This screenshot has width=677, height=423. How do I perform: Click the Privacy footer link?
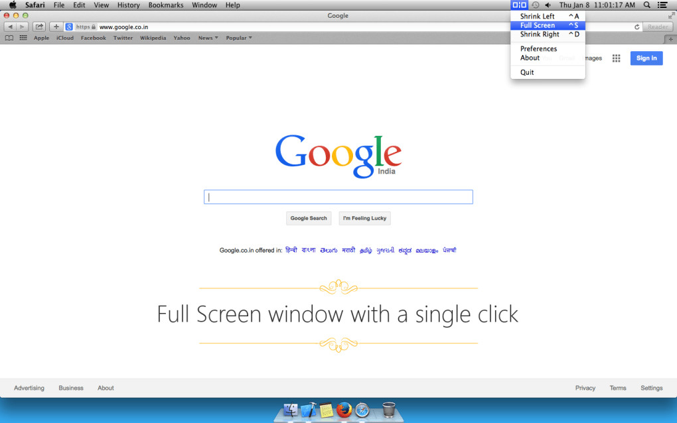[x=585, y=388]
